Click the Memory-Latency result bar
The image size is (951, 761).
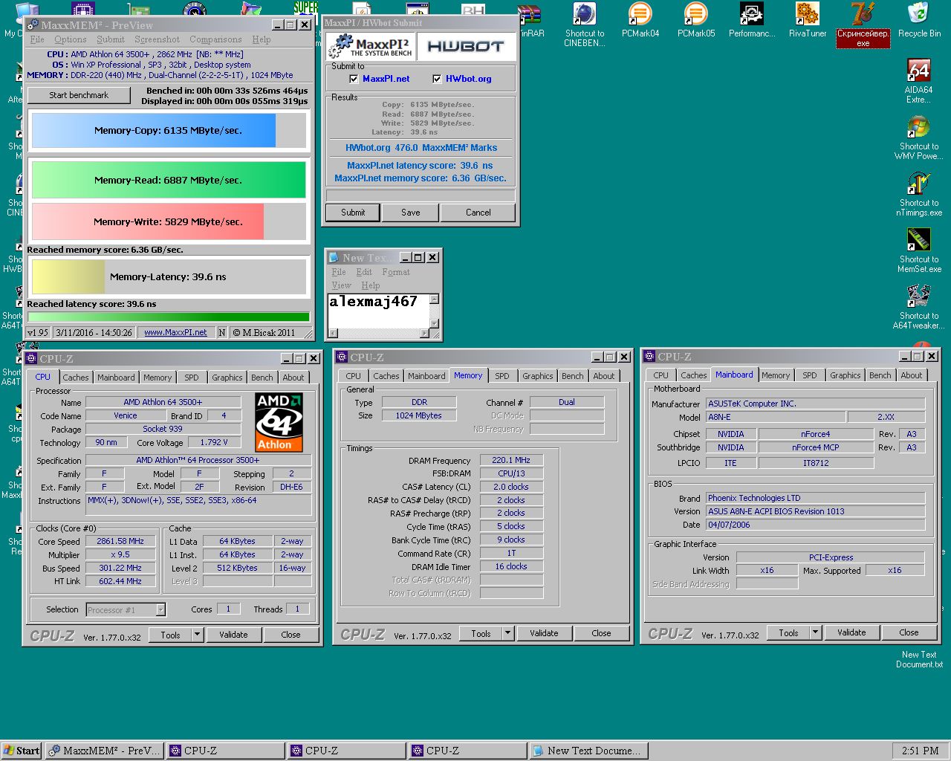[x=169, y=276]
